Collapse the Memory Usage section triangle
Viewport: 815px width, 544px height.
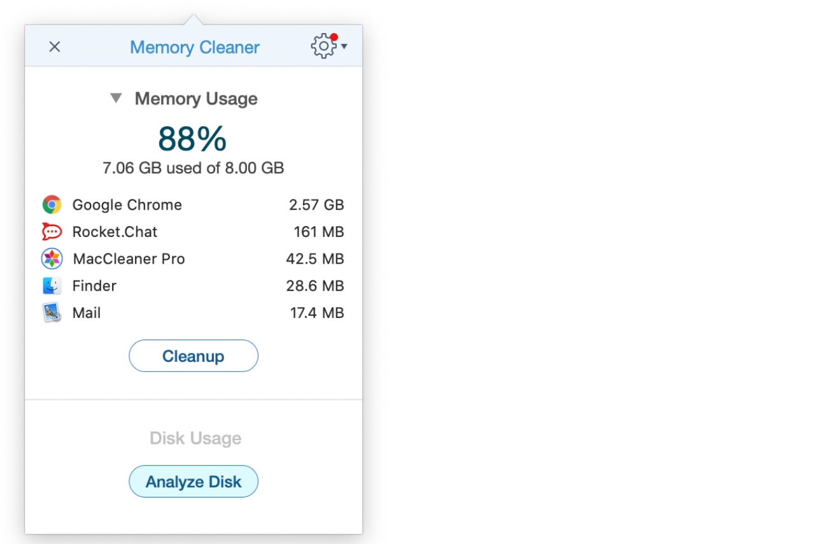coord(116,98)
